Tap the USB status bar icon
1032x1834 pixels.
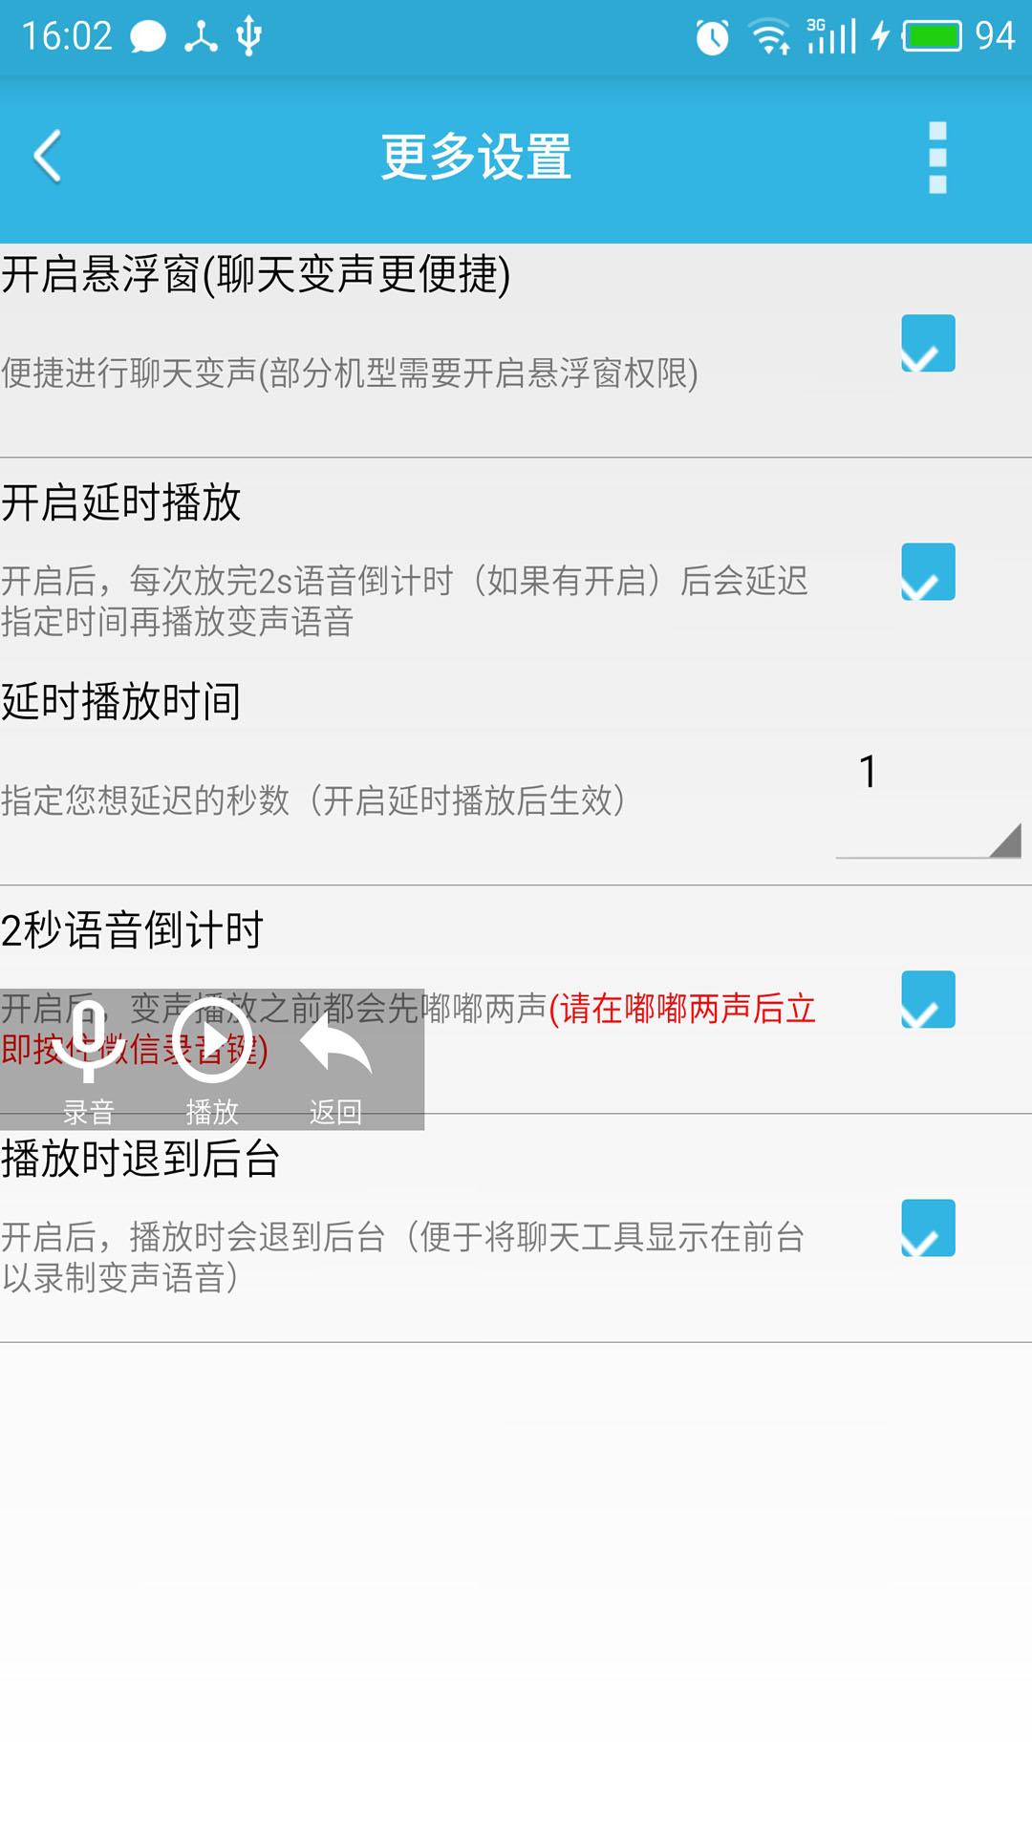pos(248,36)
